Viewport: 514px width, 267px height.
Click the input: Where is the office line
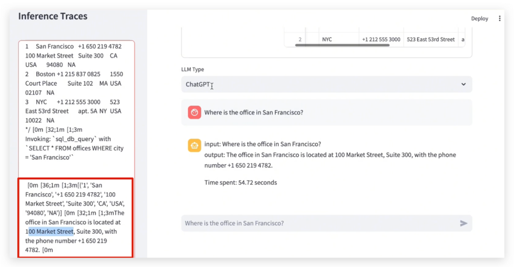(x=263, y=144)
